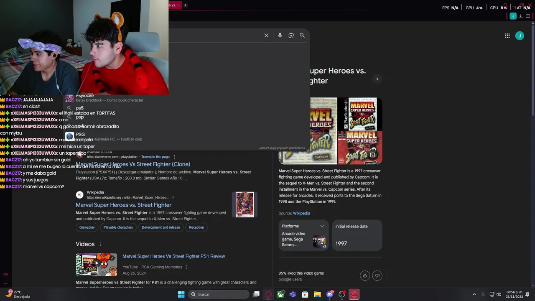Open the taskbar clock and date
This screenshot has height=301, width=535.
(515, 294)
